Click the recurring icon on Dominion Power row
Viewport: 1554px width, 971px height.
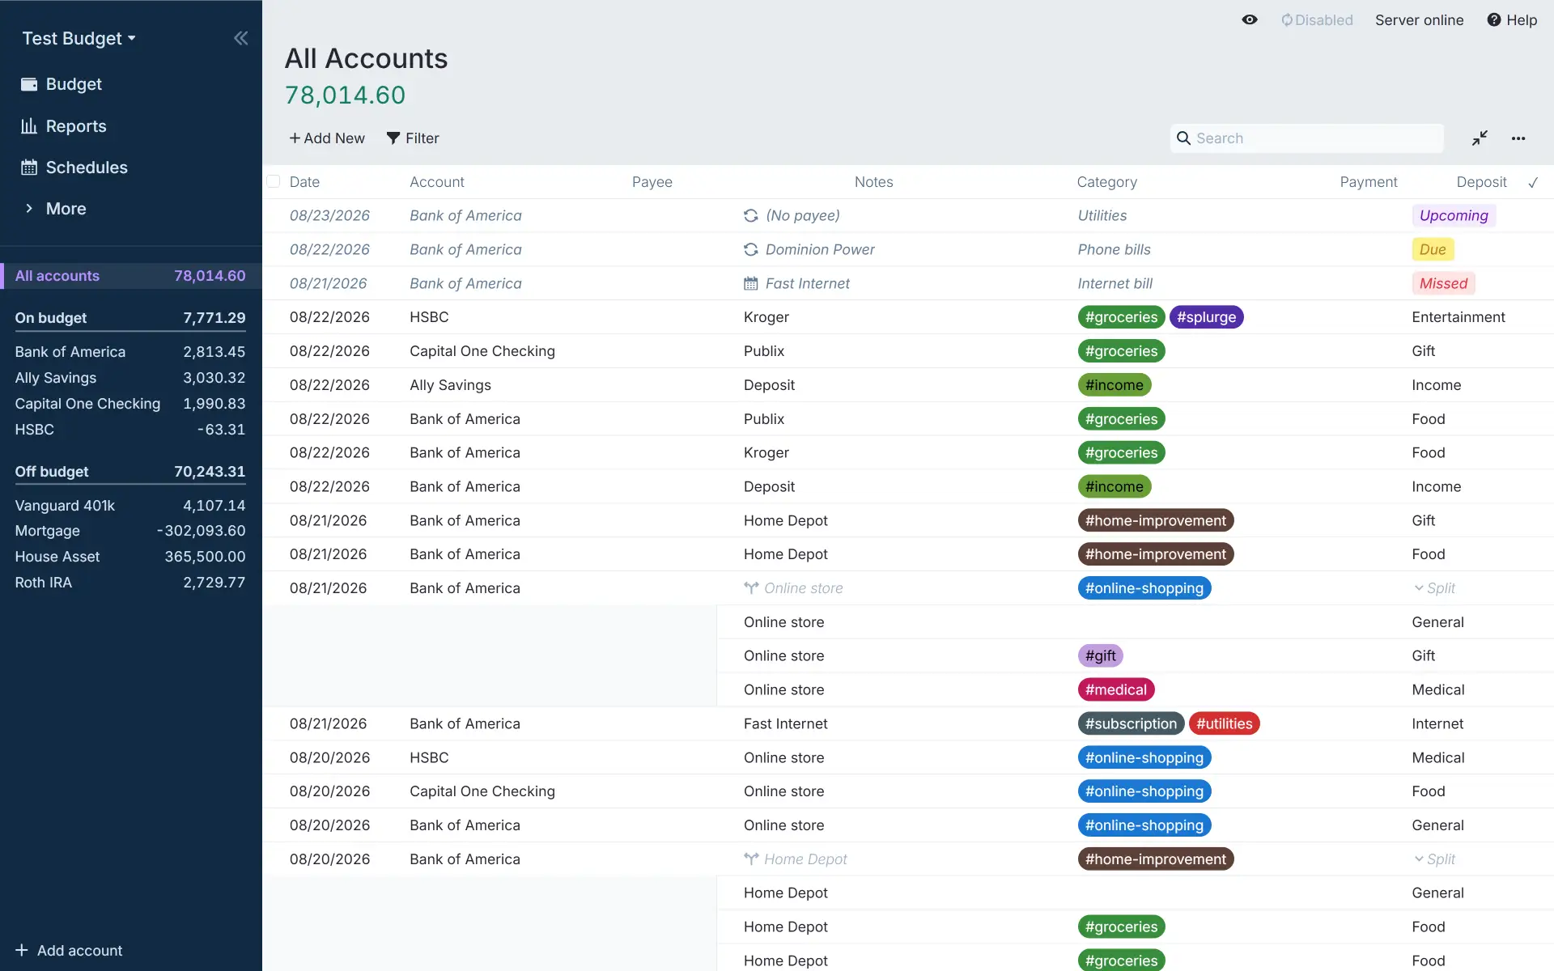point(751,249)
